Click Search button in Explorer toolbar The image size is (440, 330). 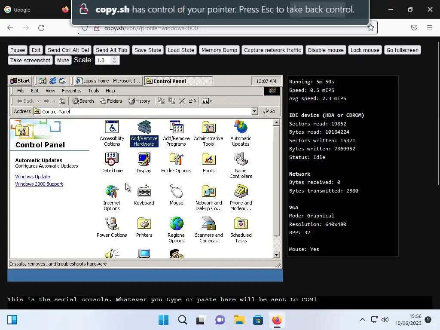coord(83,101)
